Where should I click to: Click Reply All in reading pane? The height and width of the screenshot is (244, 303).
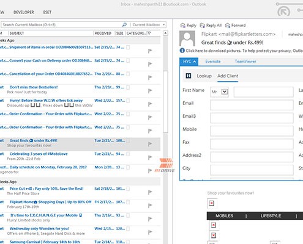(x=211, y=26)
